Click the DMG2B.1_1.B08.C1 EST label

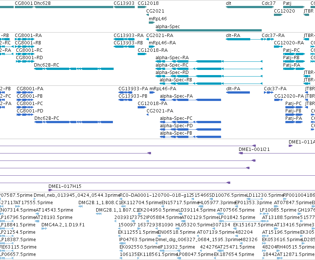tap(100, 203)
